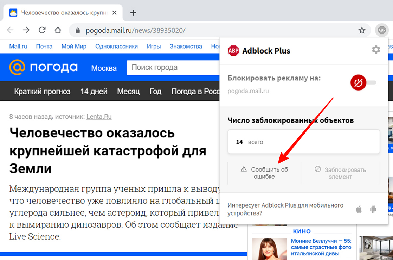393x260 pixels.
Task: Open Погода в России menu item
Action: [x=195, y=92]
